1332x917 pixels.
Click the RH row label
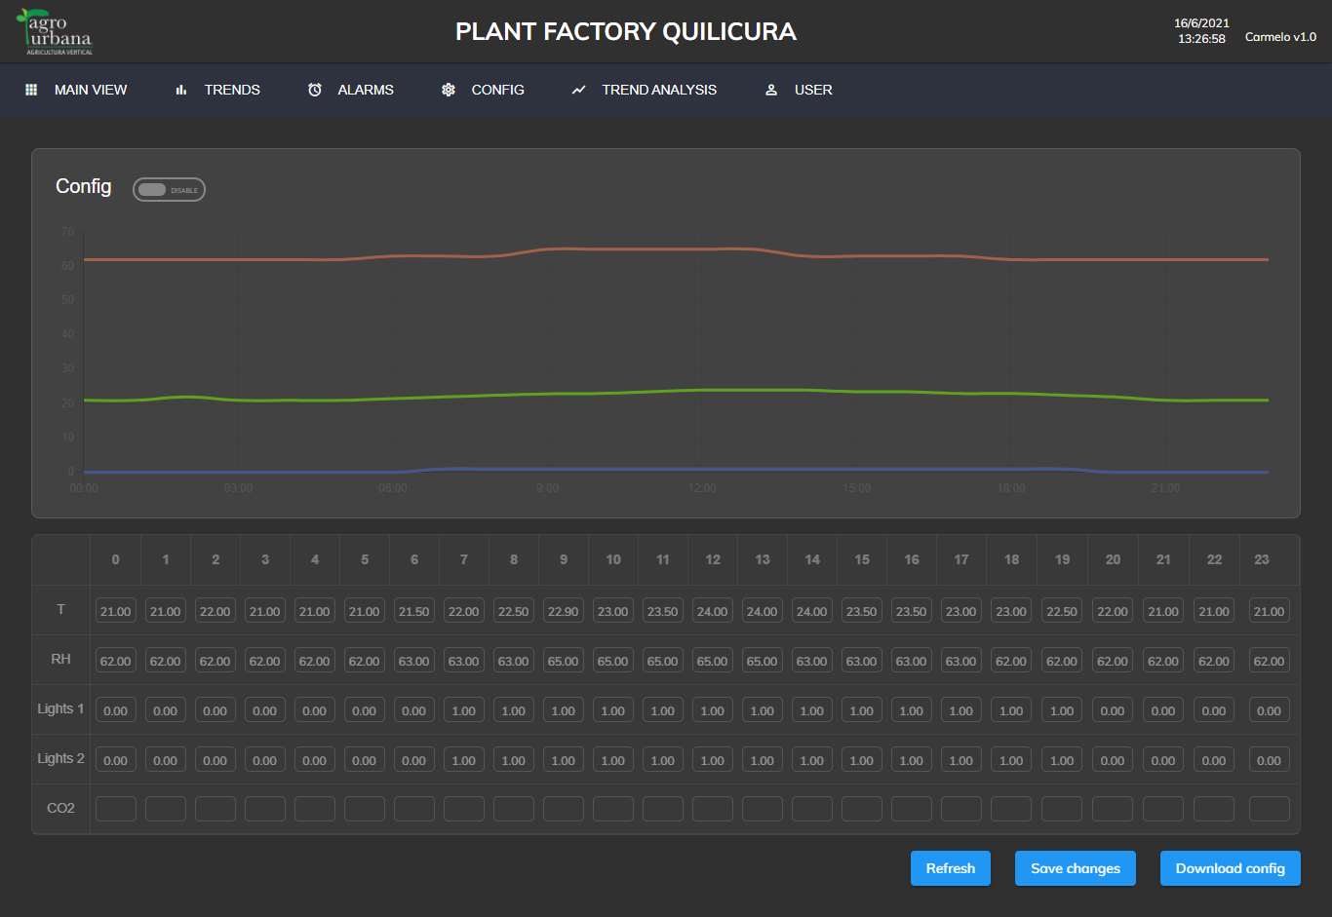pos(60,659)
